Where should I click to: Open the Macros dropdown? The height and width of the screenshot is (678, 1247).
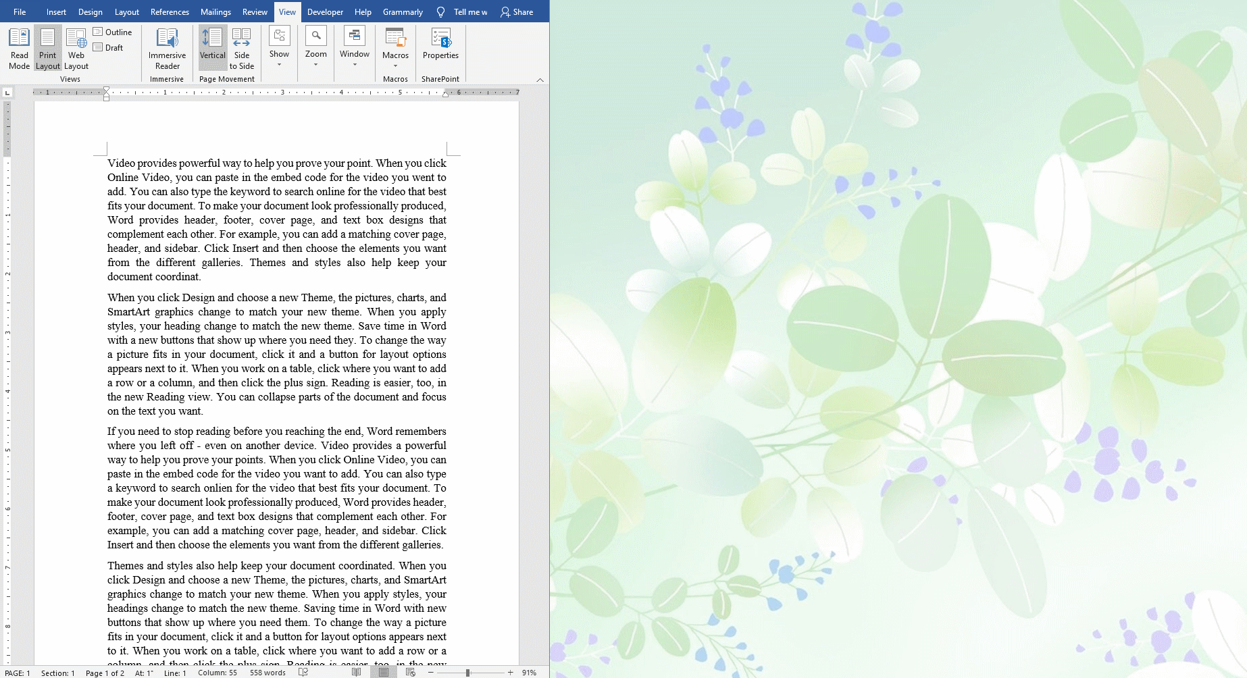pos(395,49)
